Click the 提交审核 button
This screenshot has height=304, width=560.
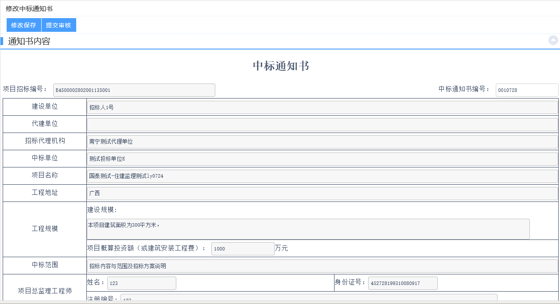coord(58,25)
